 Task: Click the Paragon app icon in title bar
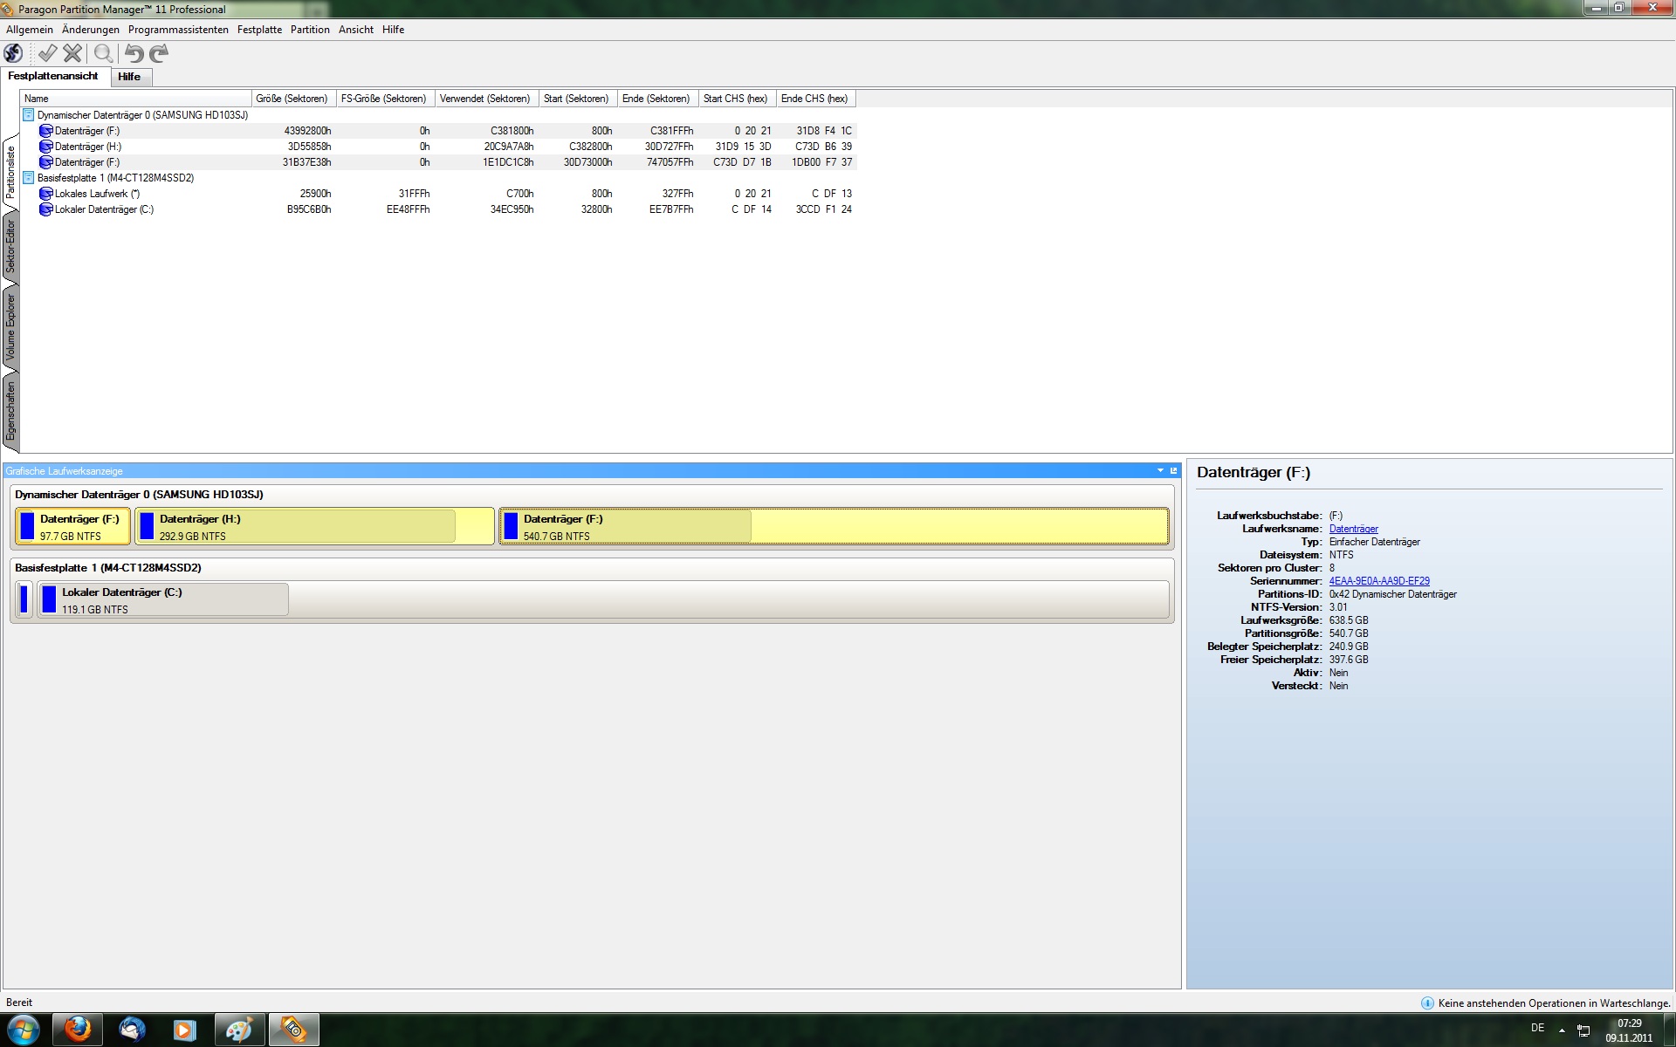[7, 10]
